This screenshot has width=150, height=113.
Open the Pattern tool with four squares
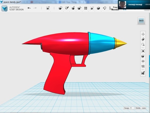point(86,8)
